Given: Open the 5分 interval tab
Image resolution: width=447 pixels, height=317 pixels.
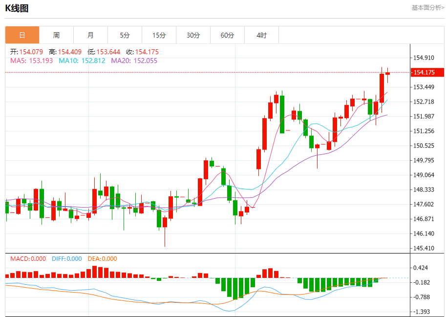Looking at the screenshot, I should tap(125, 35).
